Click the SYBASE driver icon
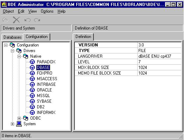Image resolution: width=184 pixels, height=140 pixels. [x=32, y=101]
